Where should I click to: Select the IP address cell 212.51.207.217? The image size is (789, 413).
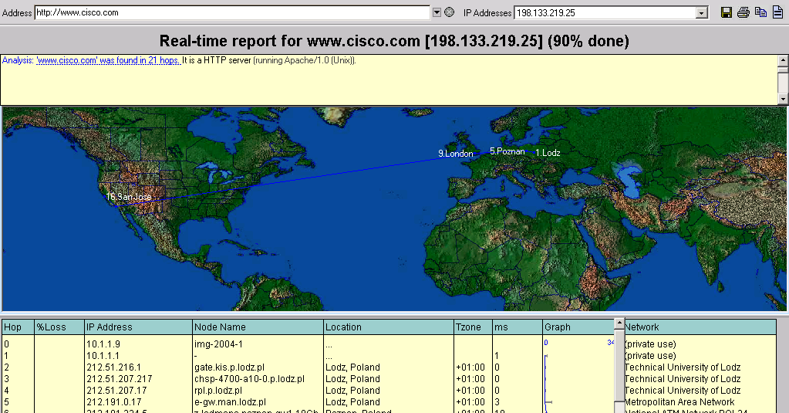[x=120, y=379]
